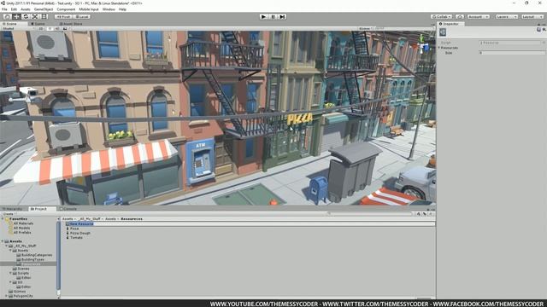Open the Create dropdown in Project
The width and height of the screenshot is (547, 307).
point(9,214)
